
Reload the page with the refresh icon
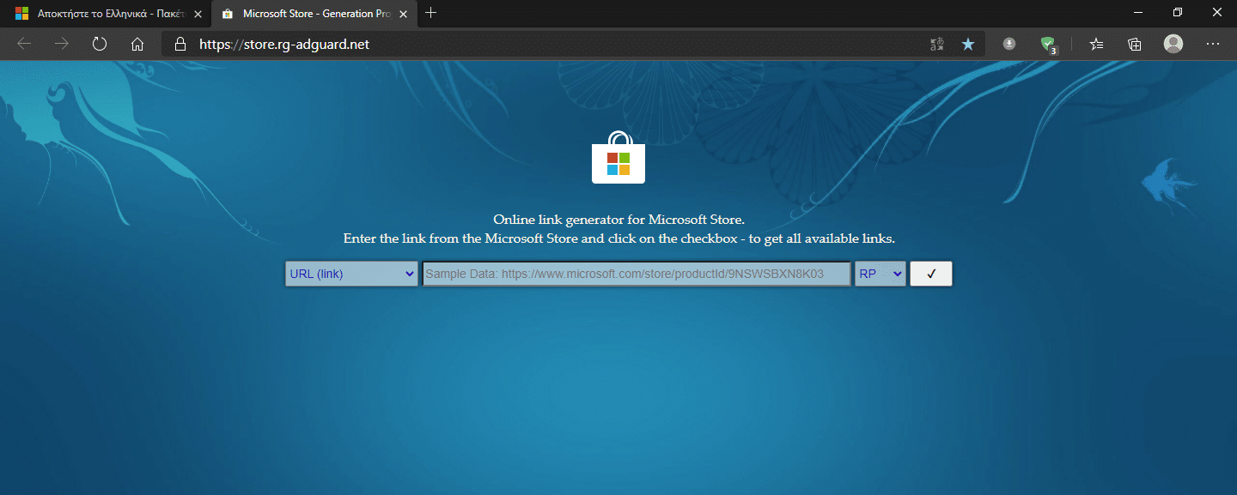[x=100, y=44]
